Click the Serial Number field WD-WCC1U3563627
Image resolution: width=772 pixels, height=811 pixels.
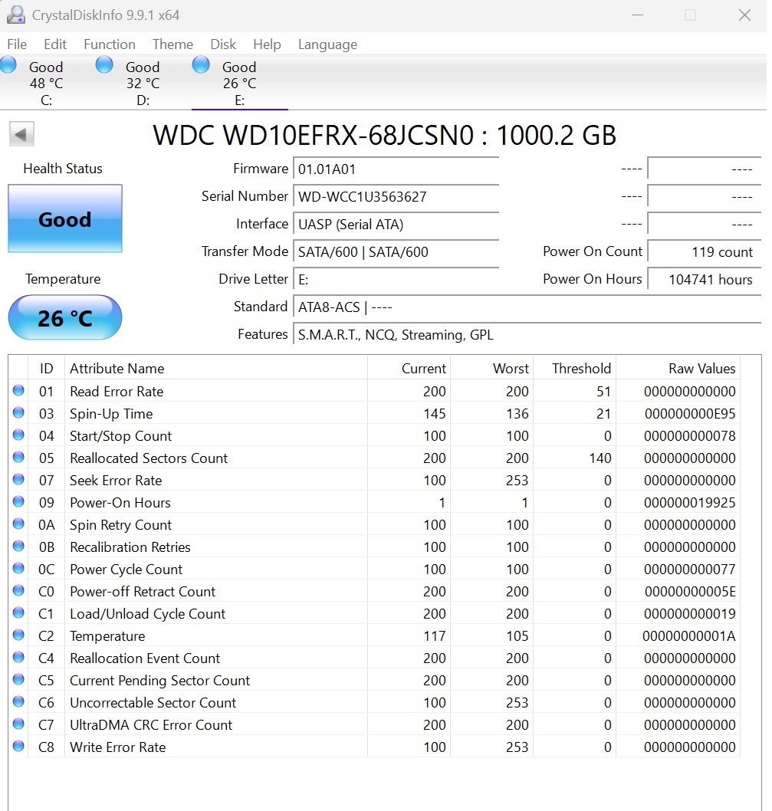[x=396, y=197]
